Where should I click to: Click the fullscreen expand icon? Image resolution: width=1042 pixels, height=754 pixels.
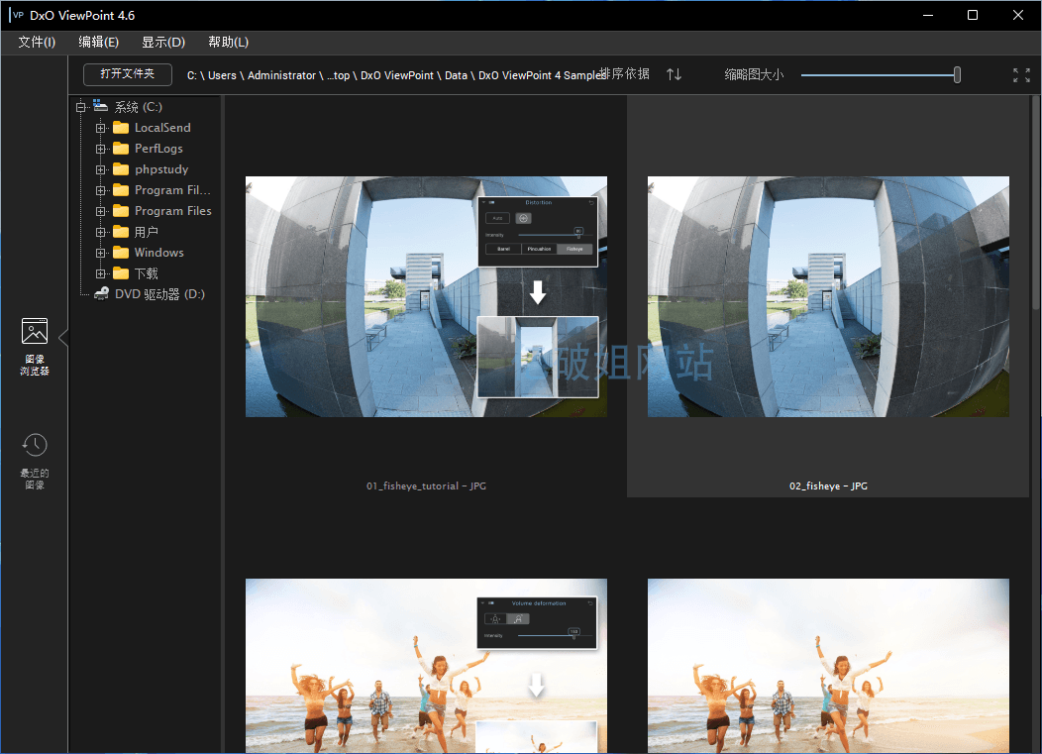tap(1021, 75)
